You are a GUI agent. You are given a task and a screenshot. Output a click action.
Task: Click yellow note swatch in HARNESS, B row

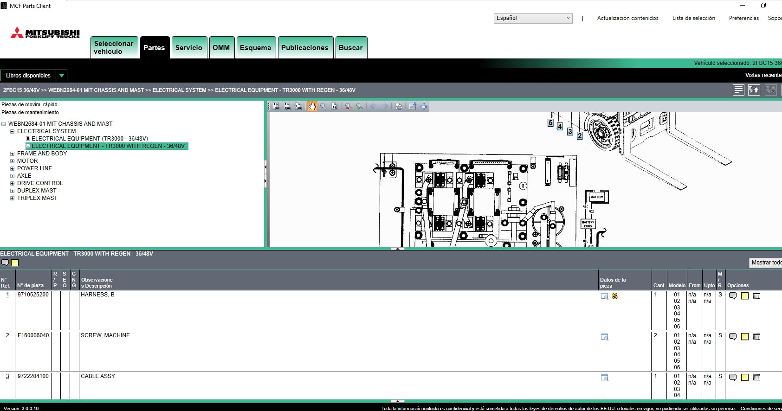pos(745,296)
